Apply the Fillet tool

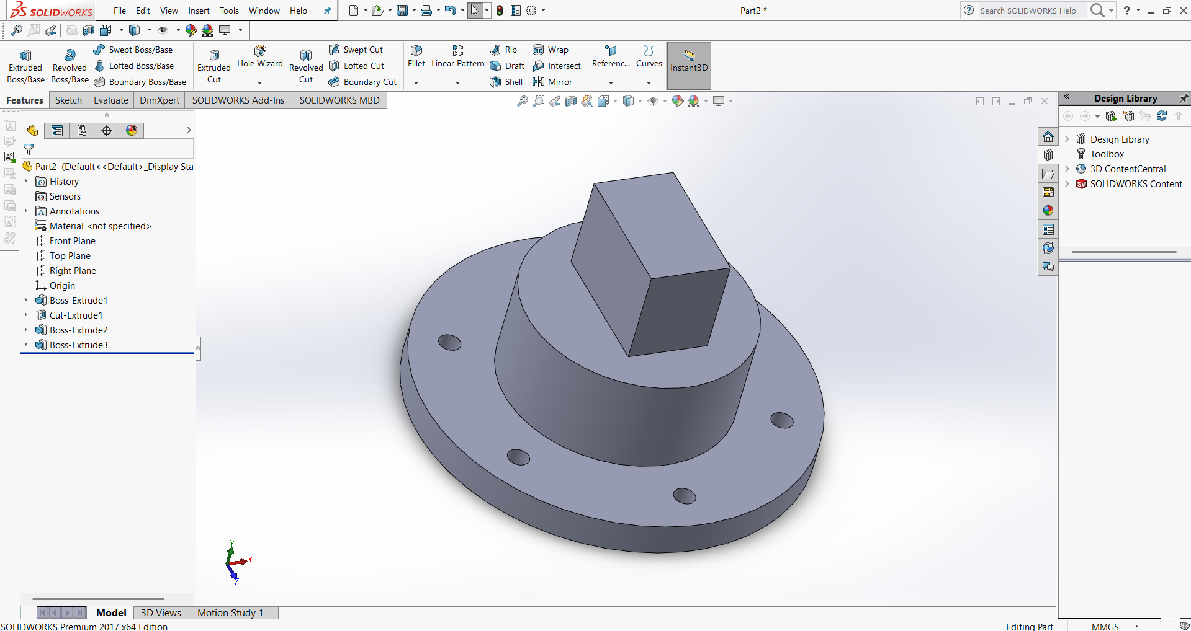[x=416, y=56]
